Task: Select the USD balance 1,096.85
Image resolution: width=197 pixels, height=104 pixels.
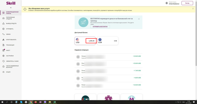Action: coord(91,41)
